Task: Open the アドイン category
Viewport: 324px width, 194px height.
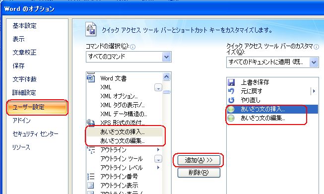Action: click(x=21, y=121)
